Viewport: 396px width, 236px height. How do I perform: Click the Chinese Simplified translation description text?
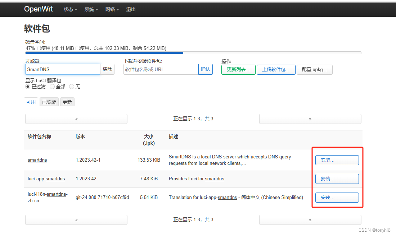pyautogui.click(x=236, y=198)
